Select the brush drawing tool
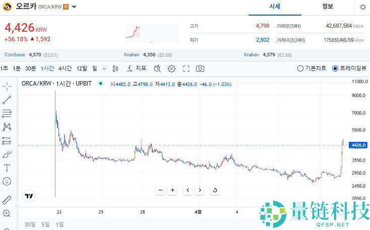The width and height of the screenshot is (370, 230). (7, 155)
